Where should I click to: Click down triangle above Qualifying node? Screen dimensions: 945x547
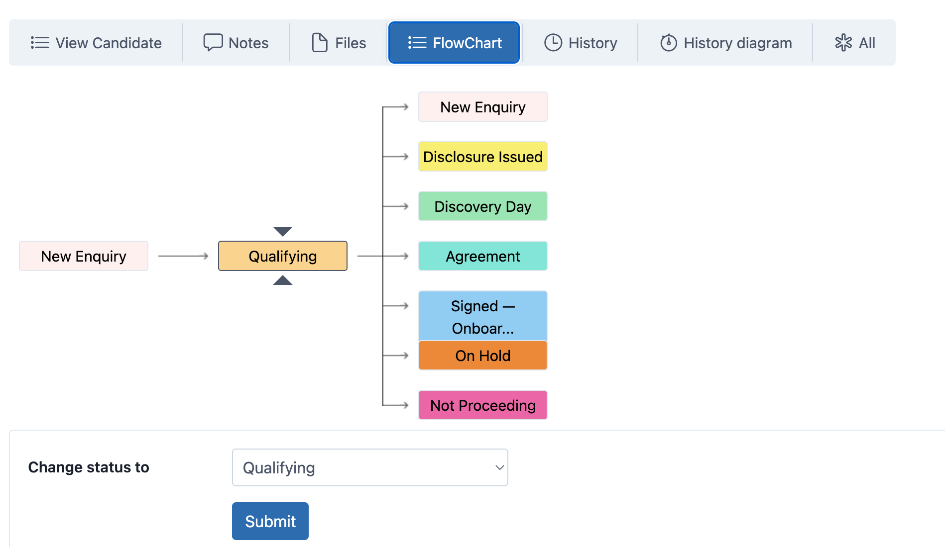pyautogui.click(x=283, y=231)
